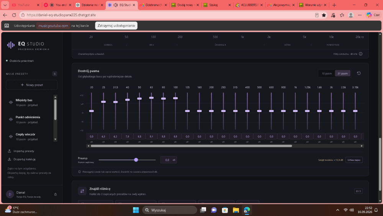Viewport: 383px width, 216px height.
Task: Open Task View on the taskbar
Action: [203, 210]
